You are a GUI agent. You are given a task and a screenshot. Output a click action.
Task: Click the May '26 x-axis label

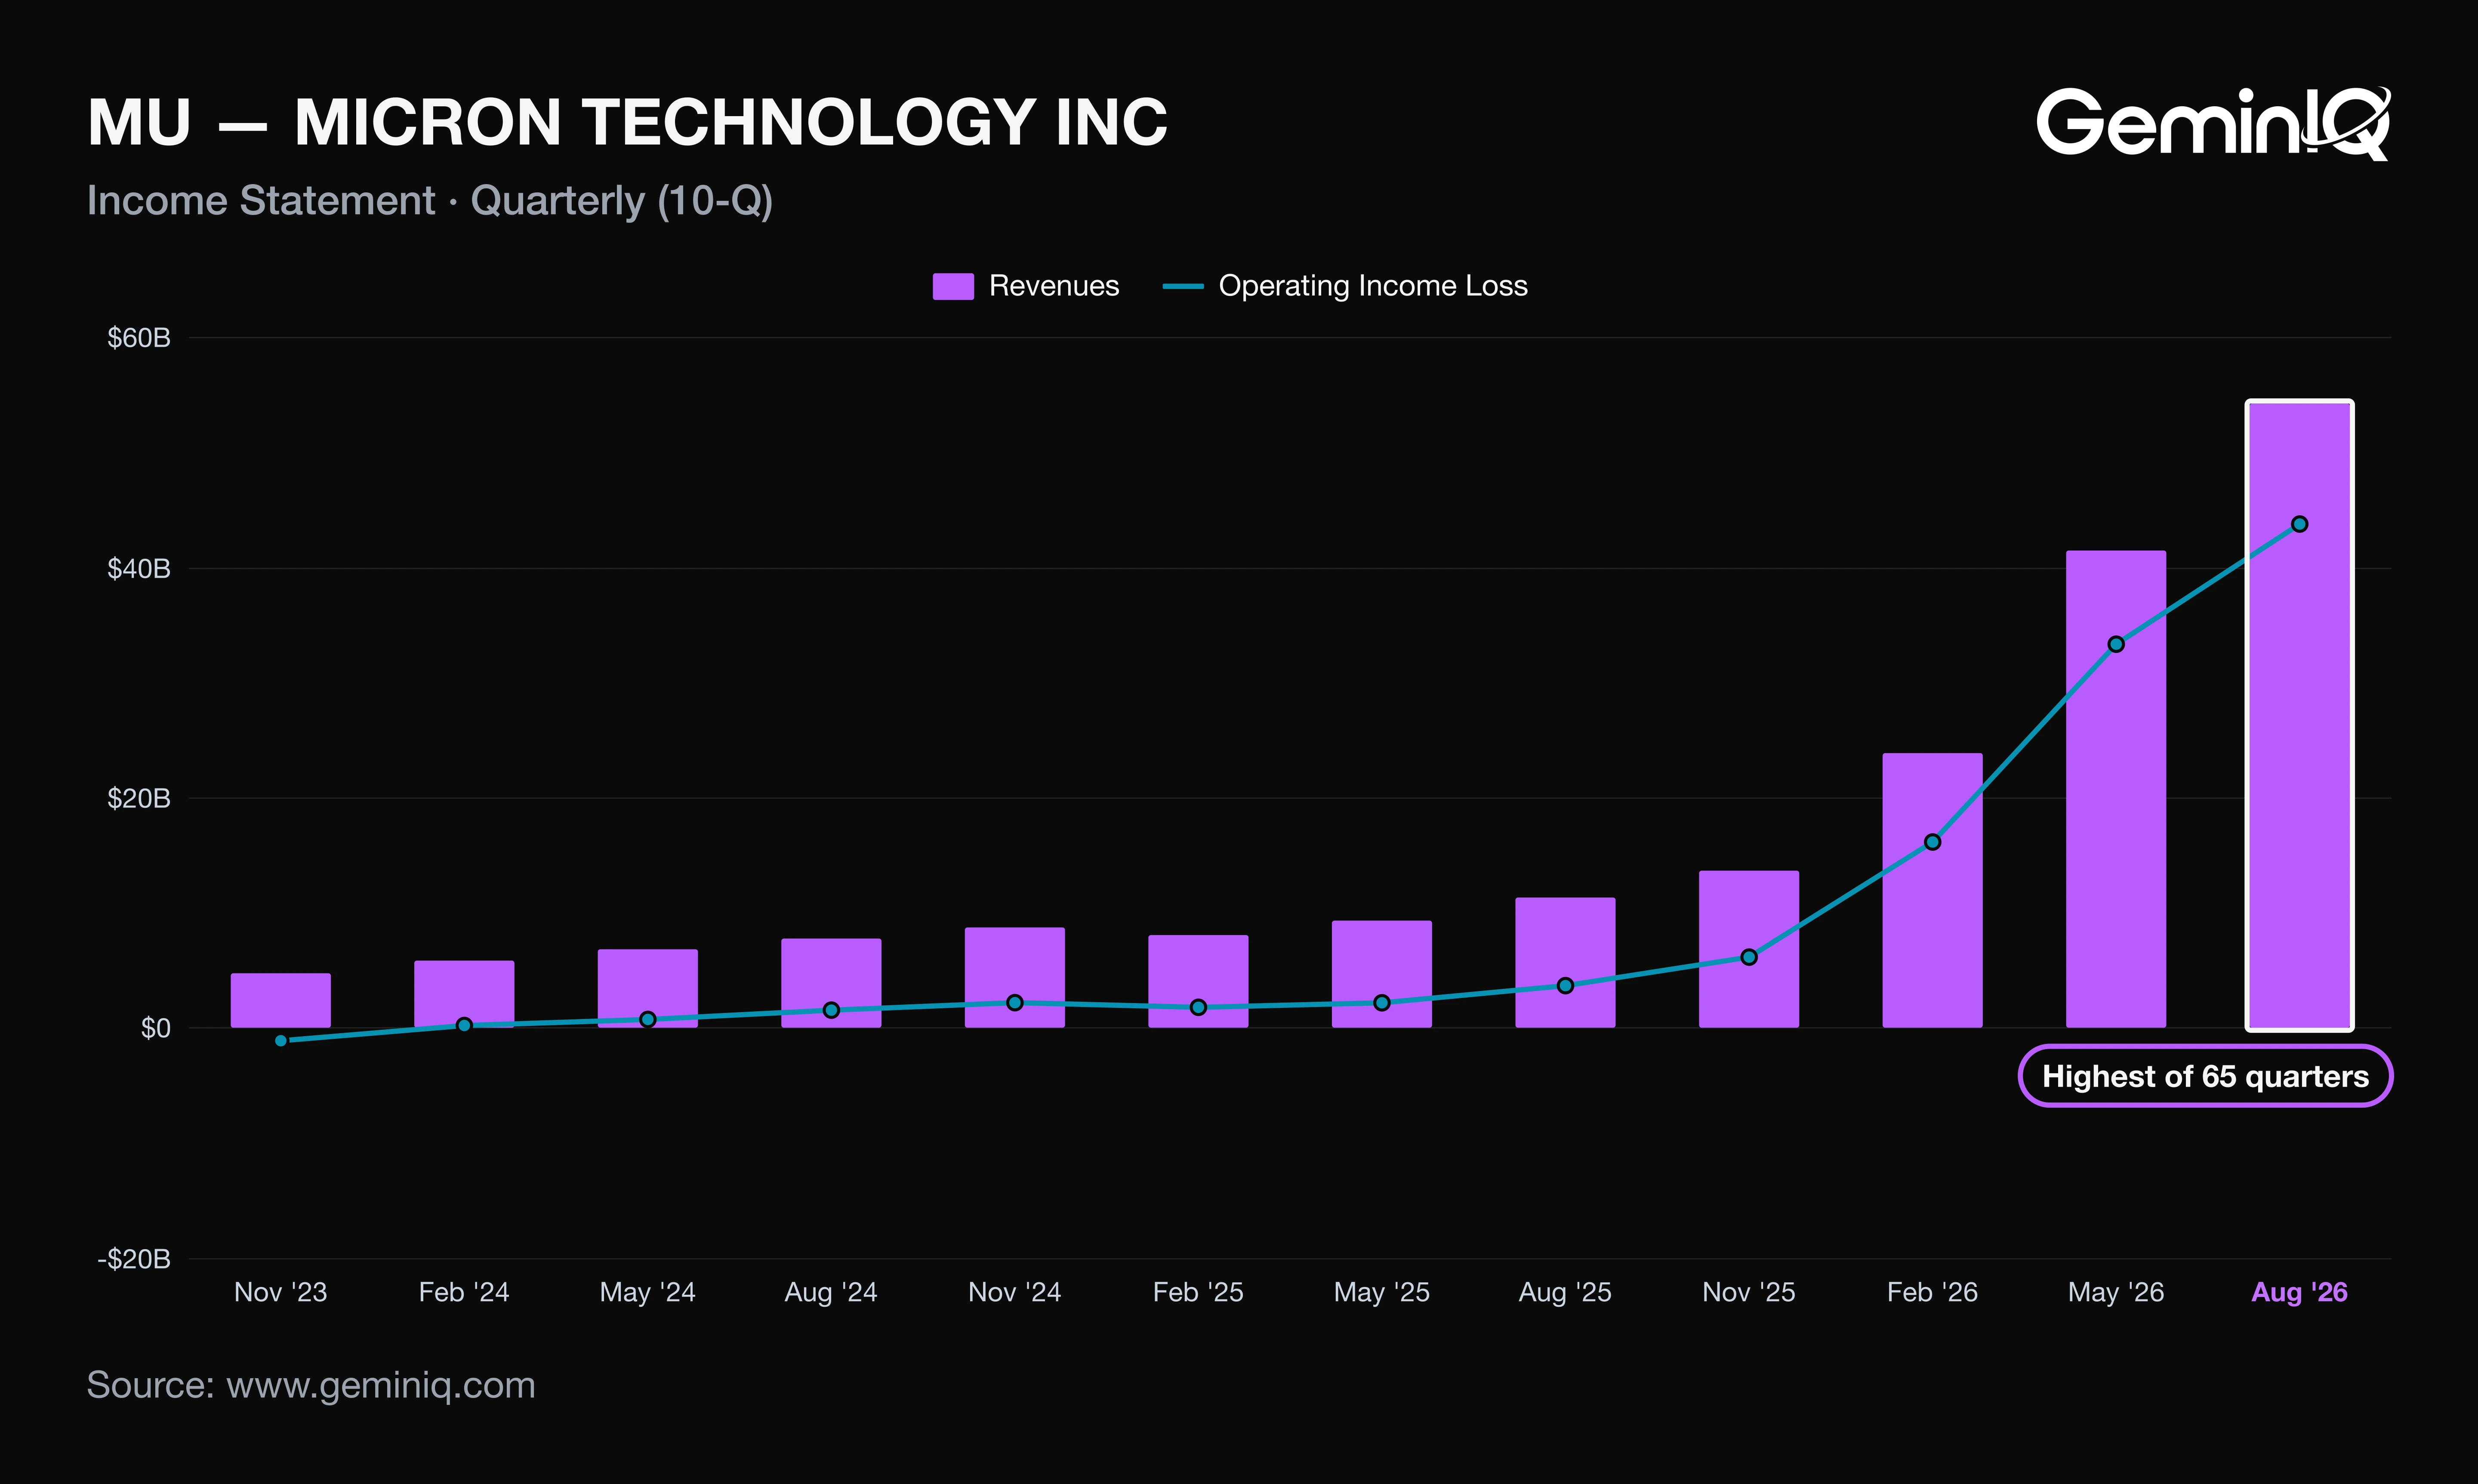click(x=2116, y=1292)
